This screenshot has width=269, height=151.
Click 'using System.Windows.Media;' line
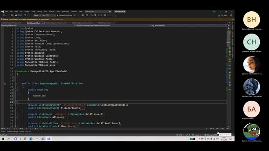coord(35,59)
